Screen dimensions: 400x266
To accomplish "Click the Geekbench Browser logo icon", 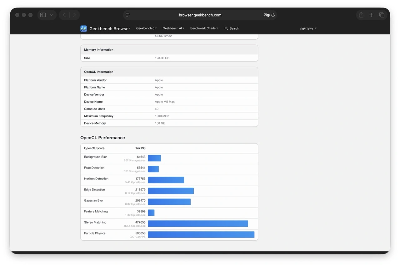I will 83,29.
